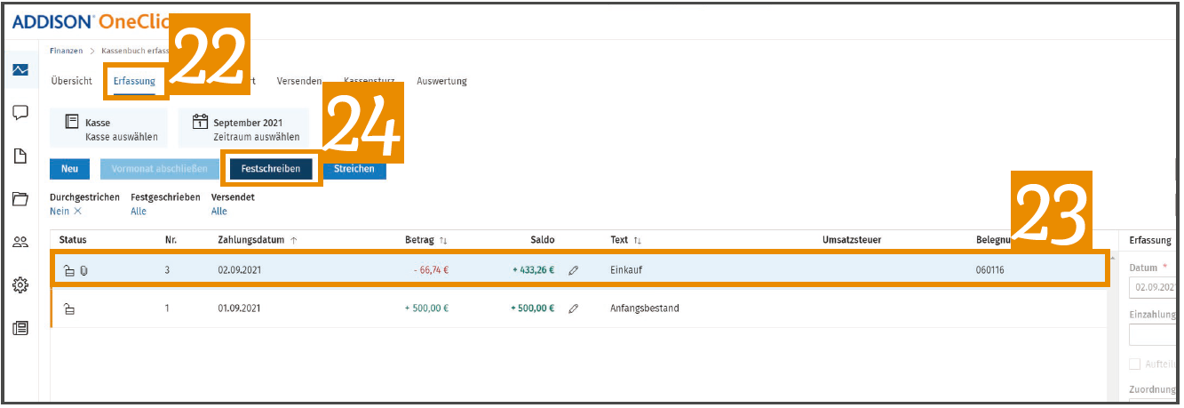The height and width of the screenshot is (408, 1184).
Task: Sort the Betrag column
Action: [443, 240]
